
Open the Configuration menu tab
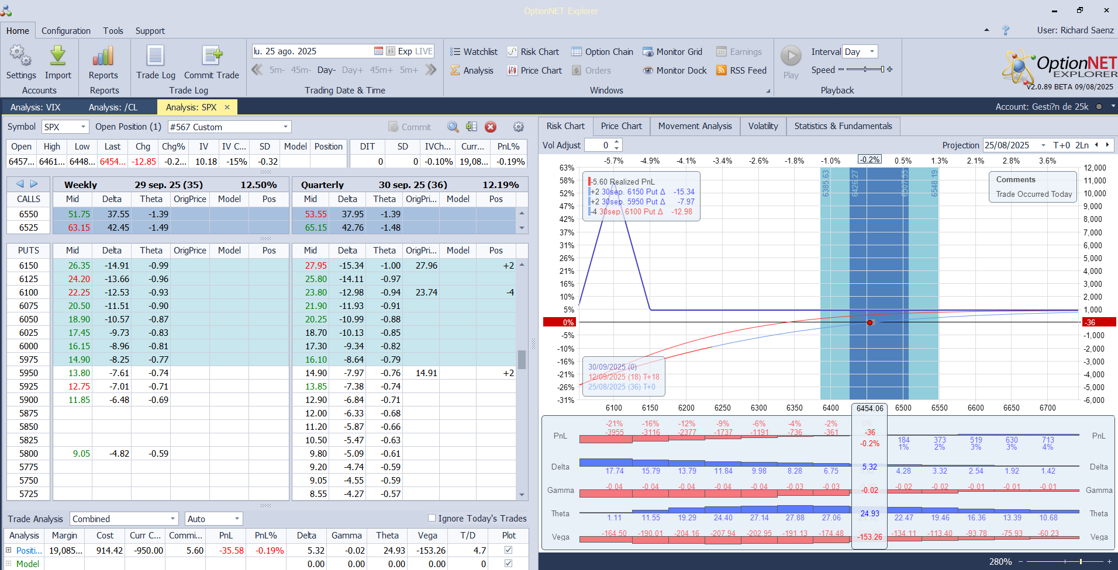pyautogui.click(x=66, y=31)
